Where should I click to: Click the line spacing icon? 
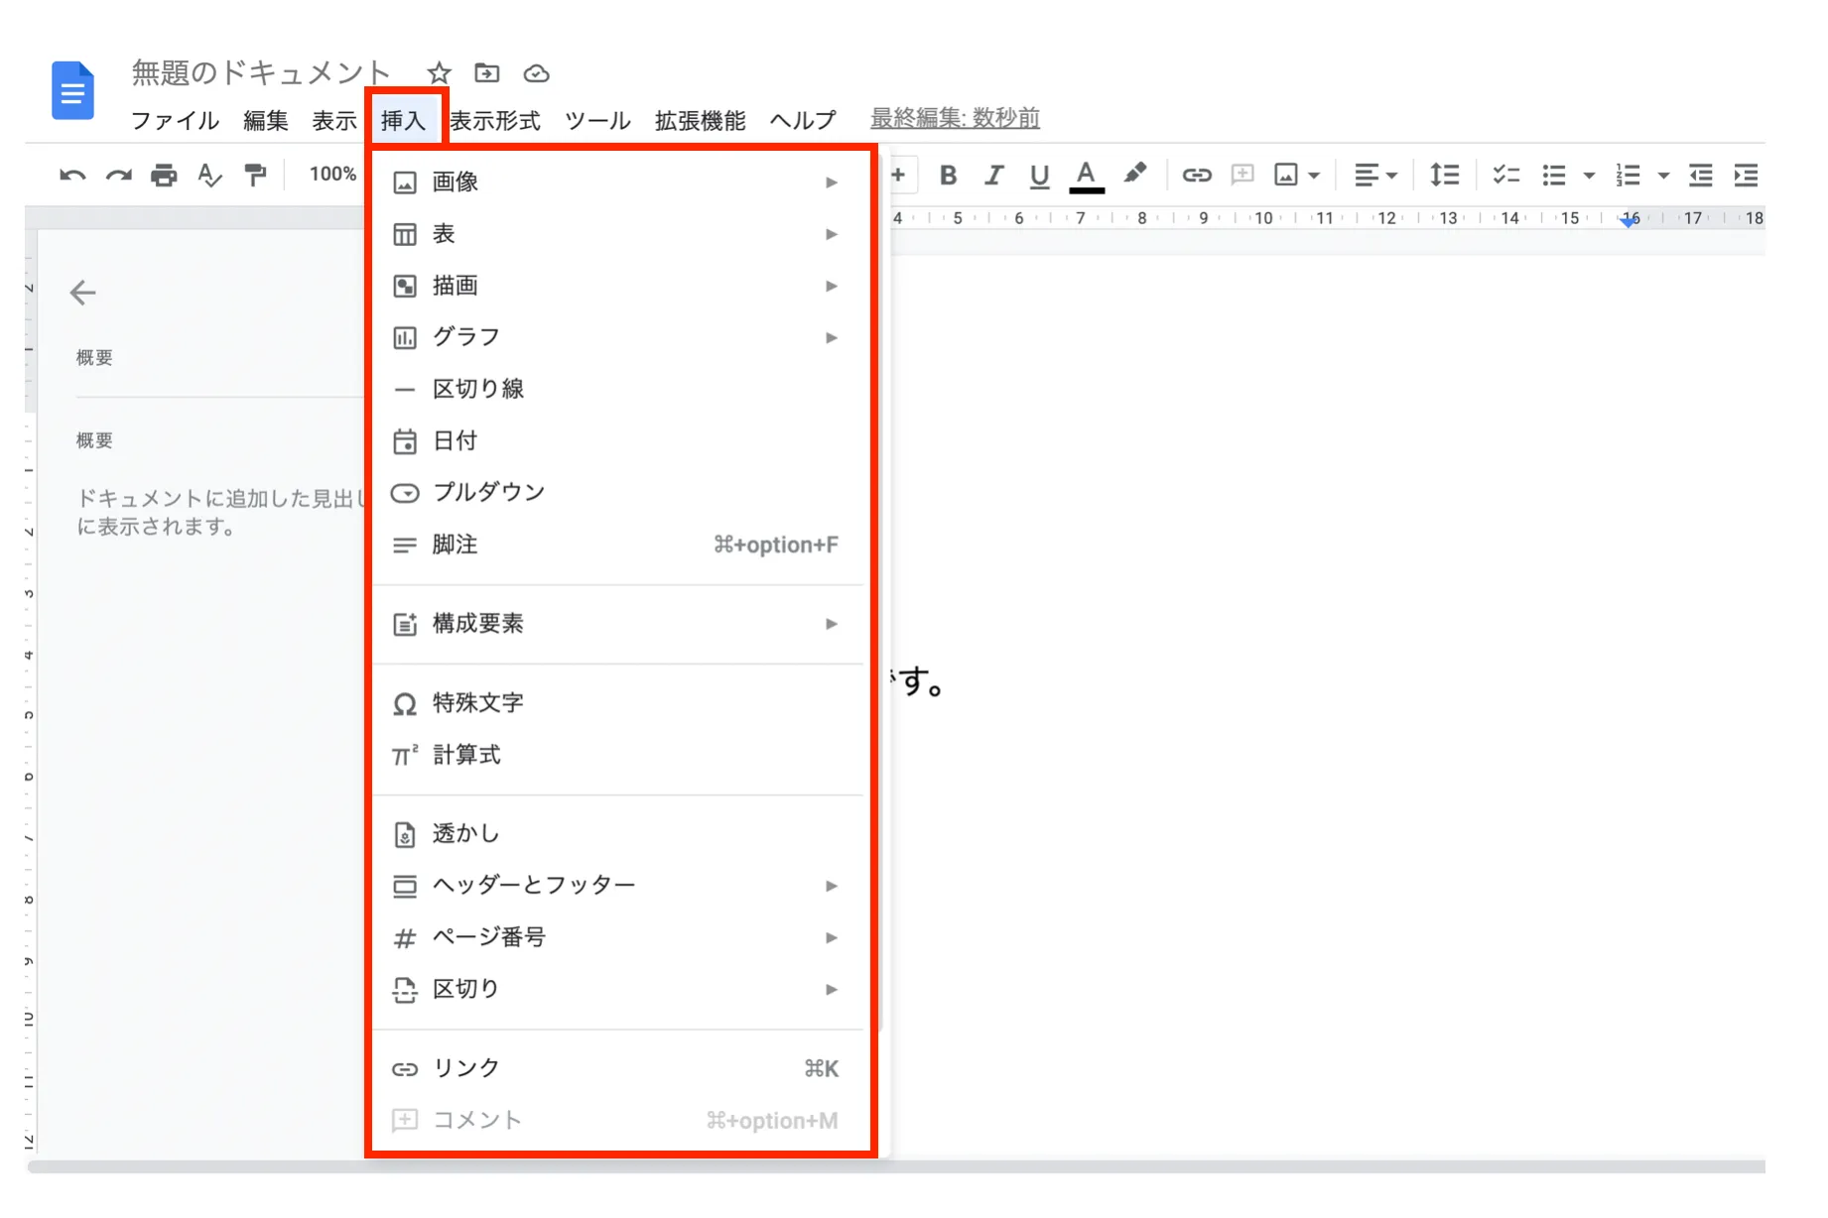[x=1444, y=176]
